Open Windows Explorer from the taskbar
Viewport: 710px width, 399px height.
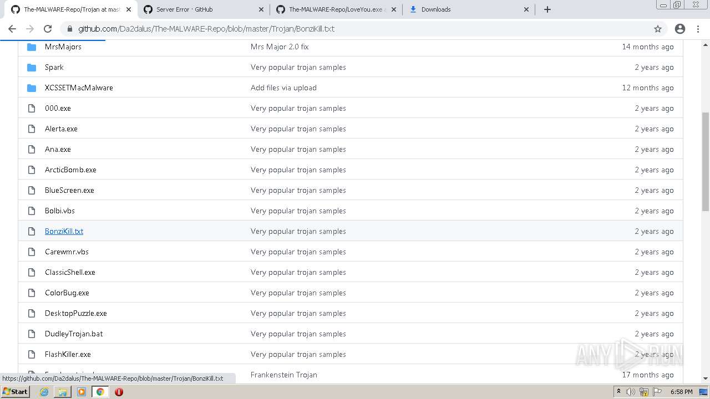coord(63,392)
